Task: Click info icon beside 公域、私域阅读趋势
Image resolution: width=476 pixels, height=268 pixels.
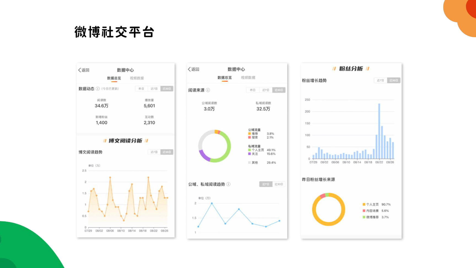Action: 228,184
